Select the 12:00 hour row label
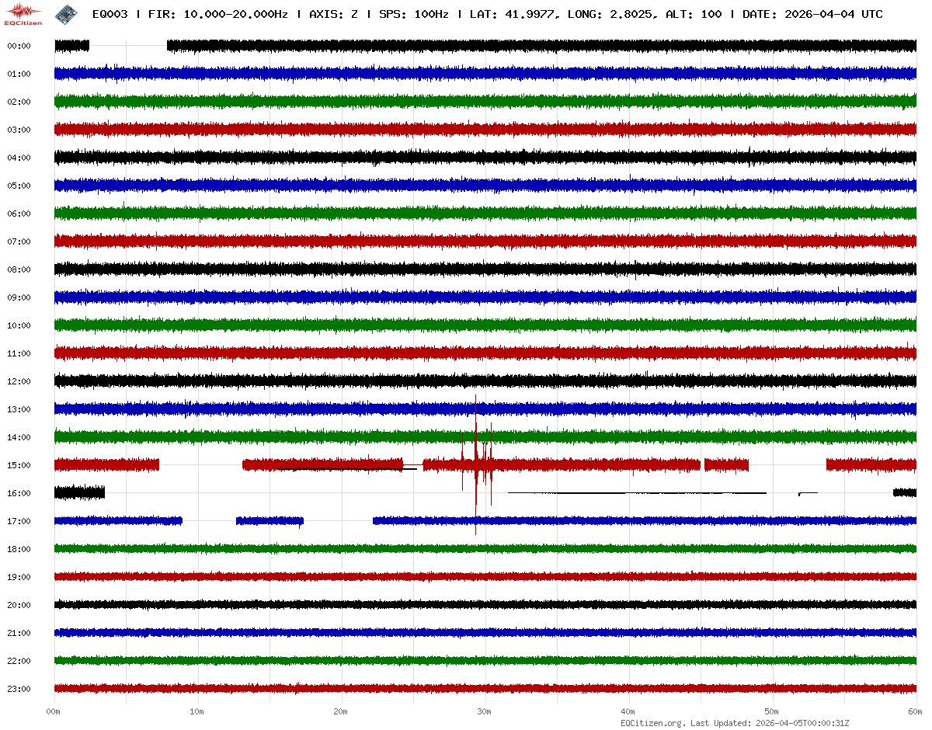This screenshot has width=932, height=730. [19, 381]
